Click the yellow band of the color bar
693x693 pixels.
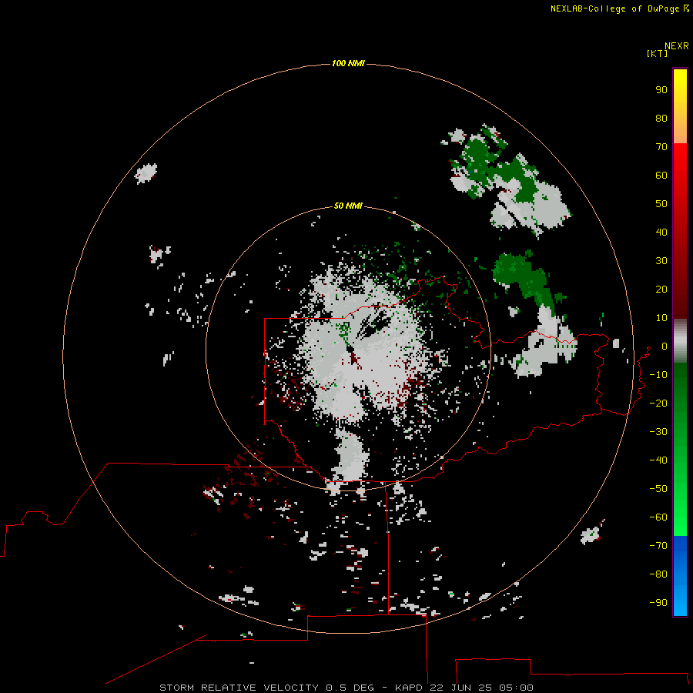click(680, 106)
